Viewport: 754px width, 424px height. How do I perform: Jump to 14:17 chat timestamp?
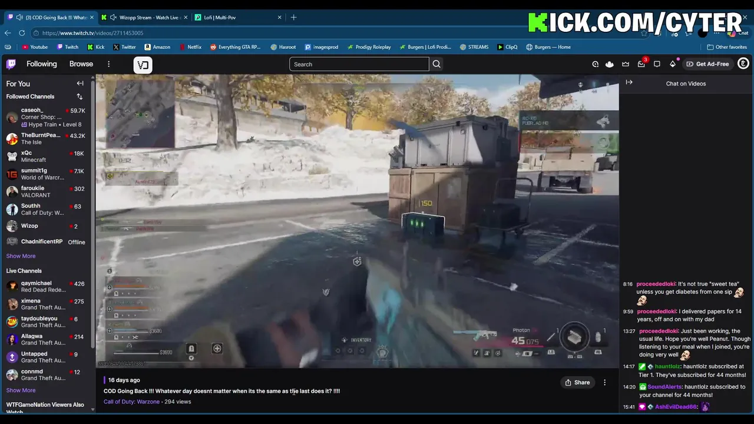click(629, 366)
